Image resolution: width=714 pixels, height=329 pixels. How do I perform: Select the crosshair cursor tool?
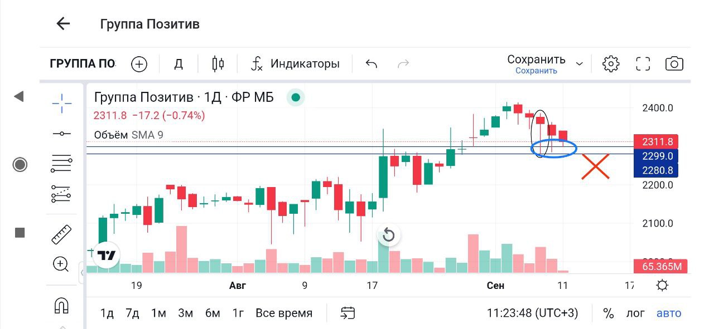[x=61, y=102]
